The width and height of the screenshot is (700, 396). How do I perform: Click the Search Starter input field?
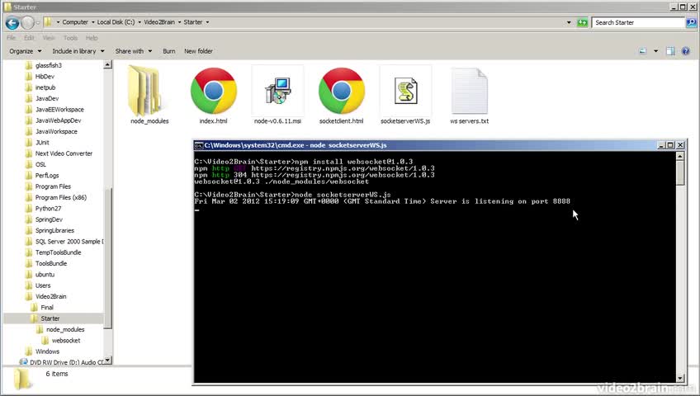(638, 22)
